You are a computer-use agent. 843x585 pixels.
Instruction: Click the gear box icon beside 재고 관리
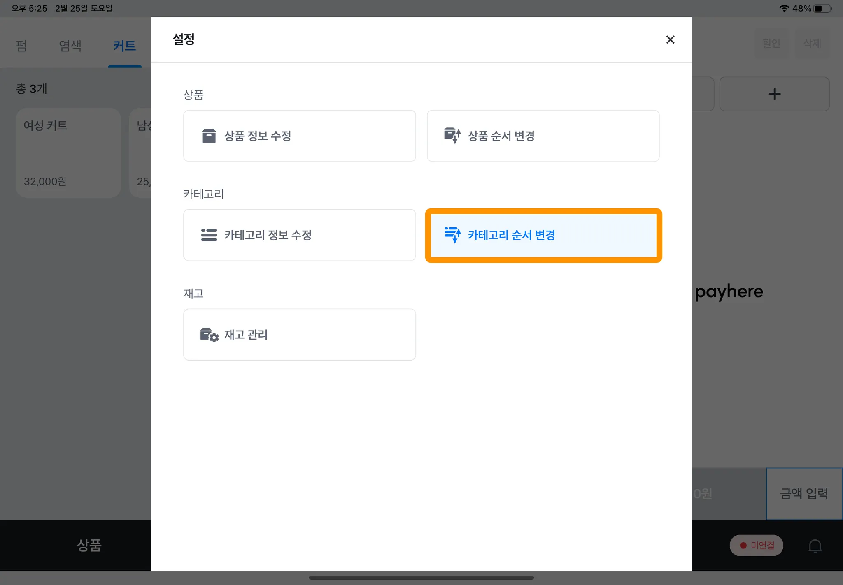[x=209, y=335]
